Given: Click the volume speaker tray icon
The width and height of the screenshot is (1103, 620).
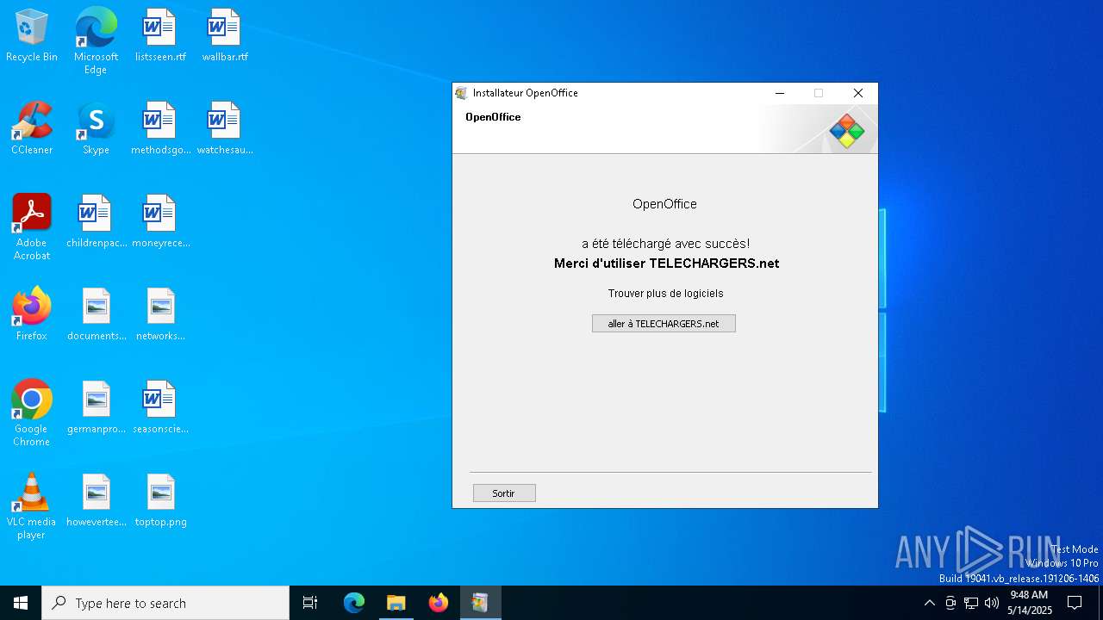Looking at the screenshot, I should tap(992, 603).
